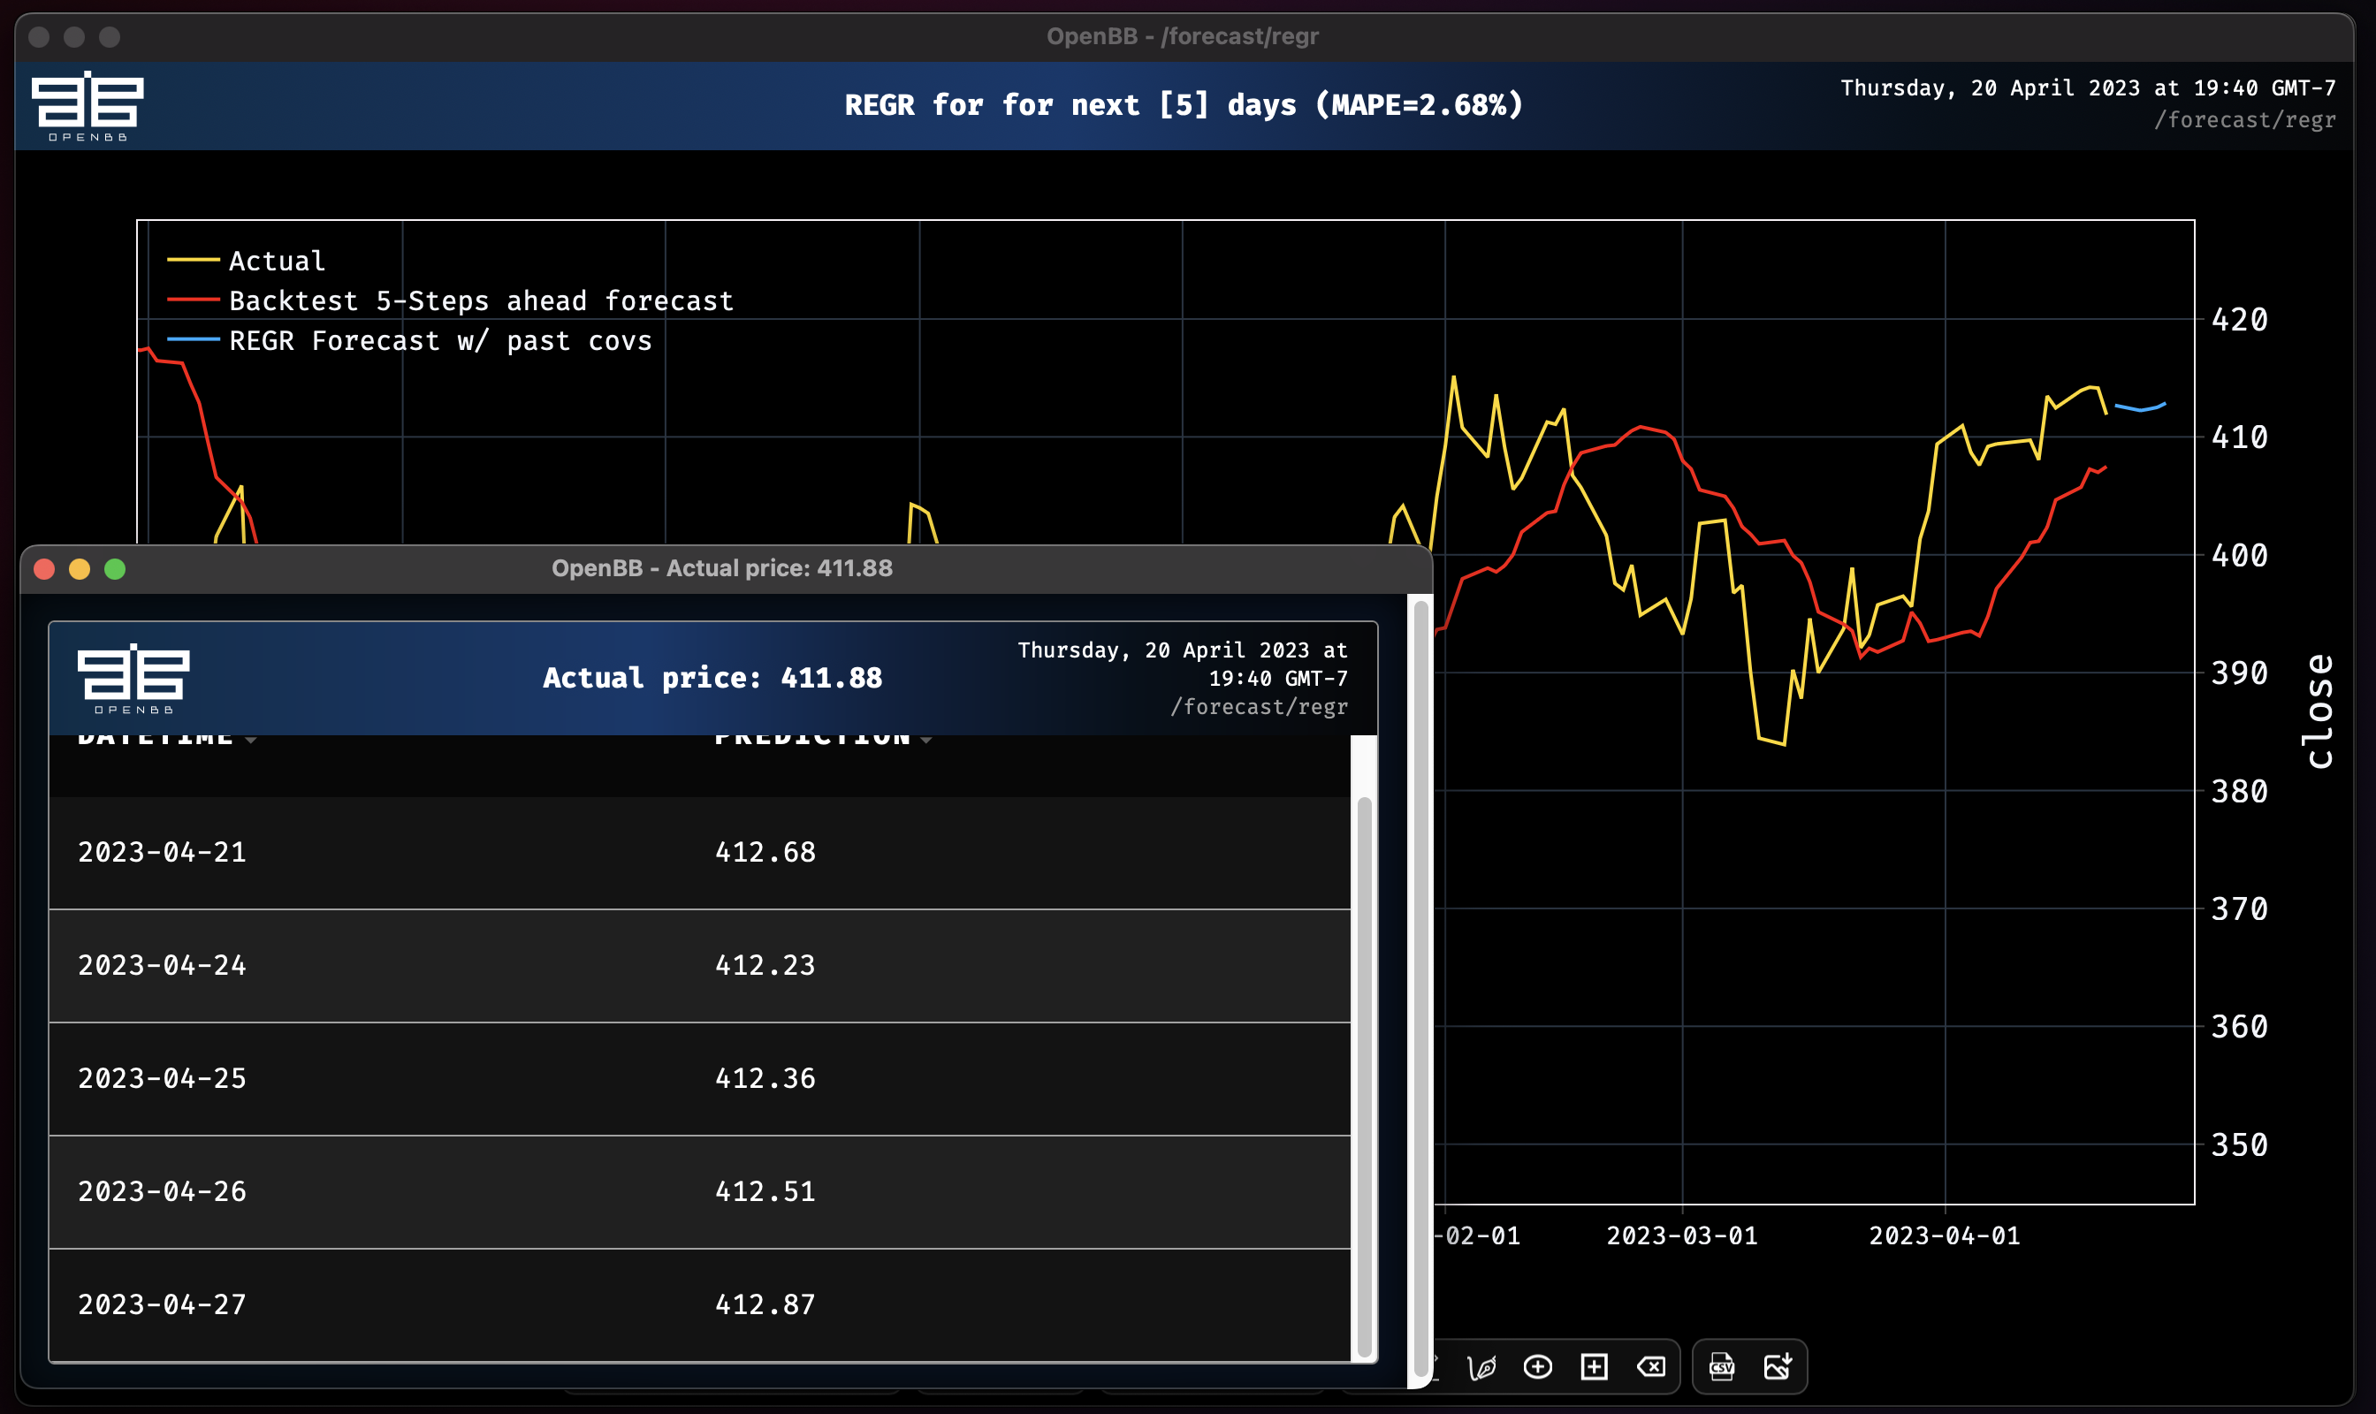Click the circled plus overlay icon
This screenshot has width=2376, height=1414.
(x=1537, y=1367)
